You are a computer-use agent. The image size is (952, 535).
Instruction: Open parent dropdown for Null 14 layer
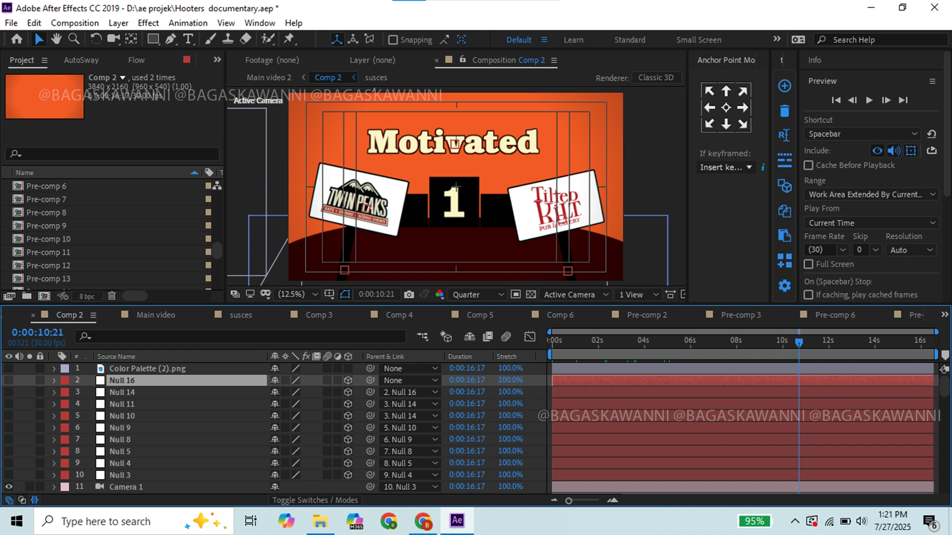[411, 392]
